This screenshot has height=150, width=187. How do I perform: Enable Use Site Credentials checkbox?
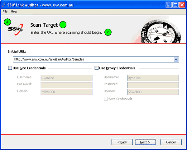10,68
